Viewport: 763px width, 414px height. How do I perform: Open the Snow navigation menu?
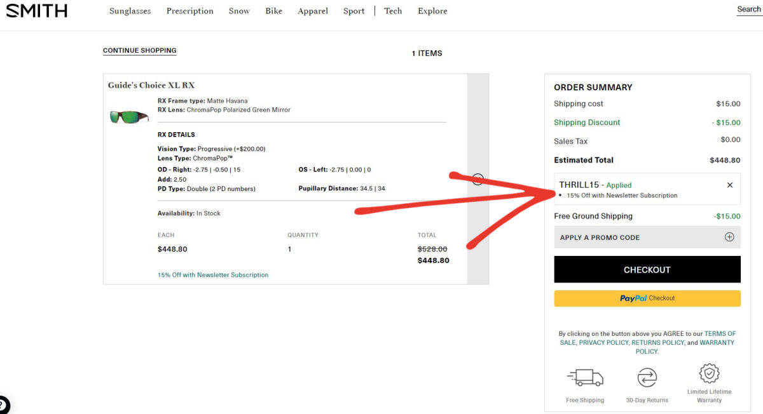(239, 11)
